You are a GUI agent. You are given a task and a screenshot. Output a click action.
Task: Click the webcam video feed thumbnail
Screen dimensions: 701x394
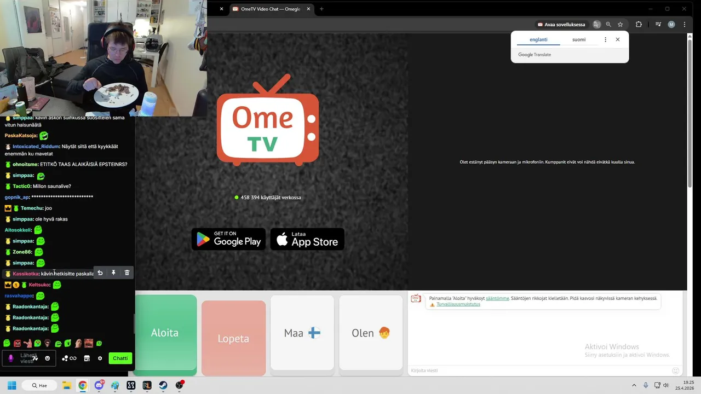104,58
